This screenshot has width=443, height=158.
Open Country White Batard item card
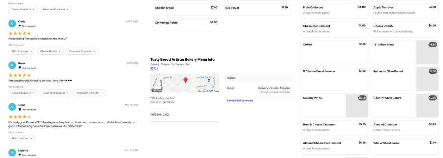[x=404, y=106]
